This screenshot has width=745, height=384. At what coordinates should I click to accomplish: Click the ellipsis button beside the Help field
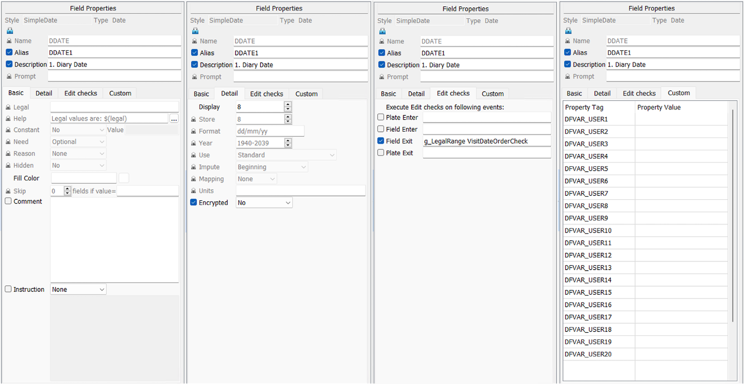pyautogui.click(x=174, y=119)
